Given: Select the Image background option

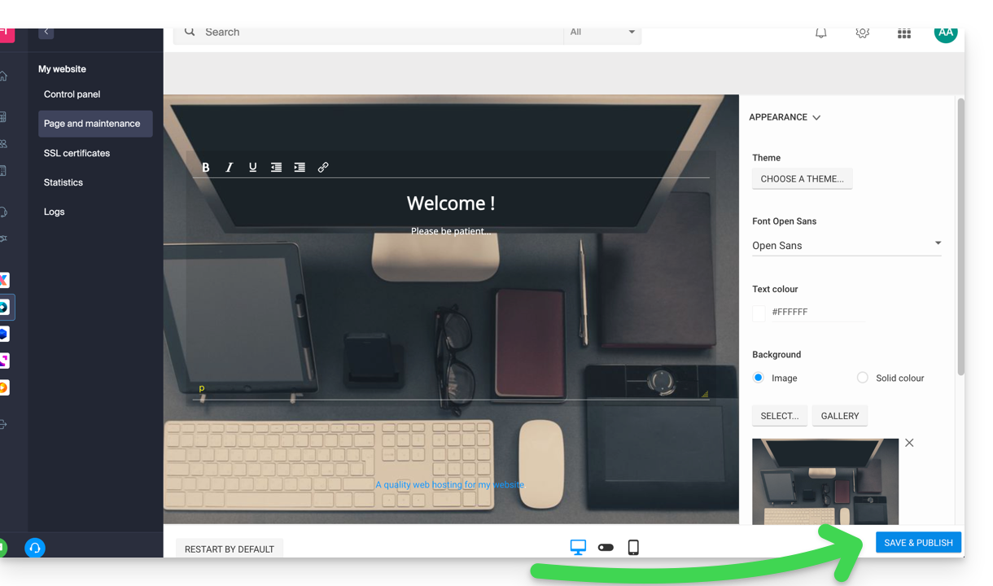Looking at the screenshot, I should 759,378.
